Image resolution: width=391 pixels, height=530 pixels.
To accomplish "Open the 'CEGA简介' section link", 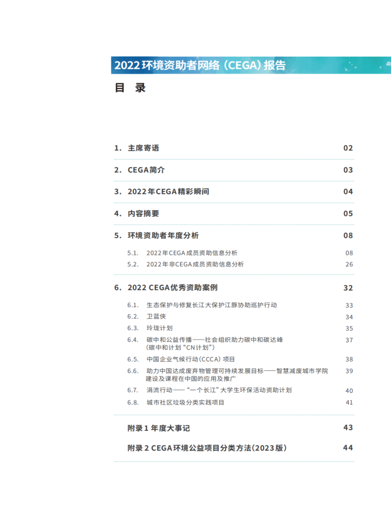I will click(x=146, y=170).
